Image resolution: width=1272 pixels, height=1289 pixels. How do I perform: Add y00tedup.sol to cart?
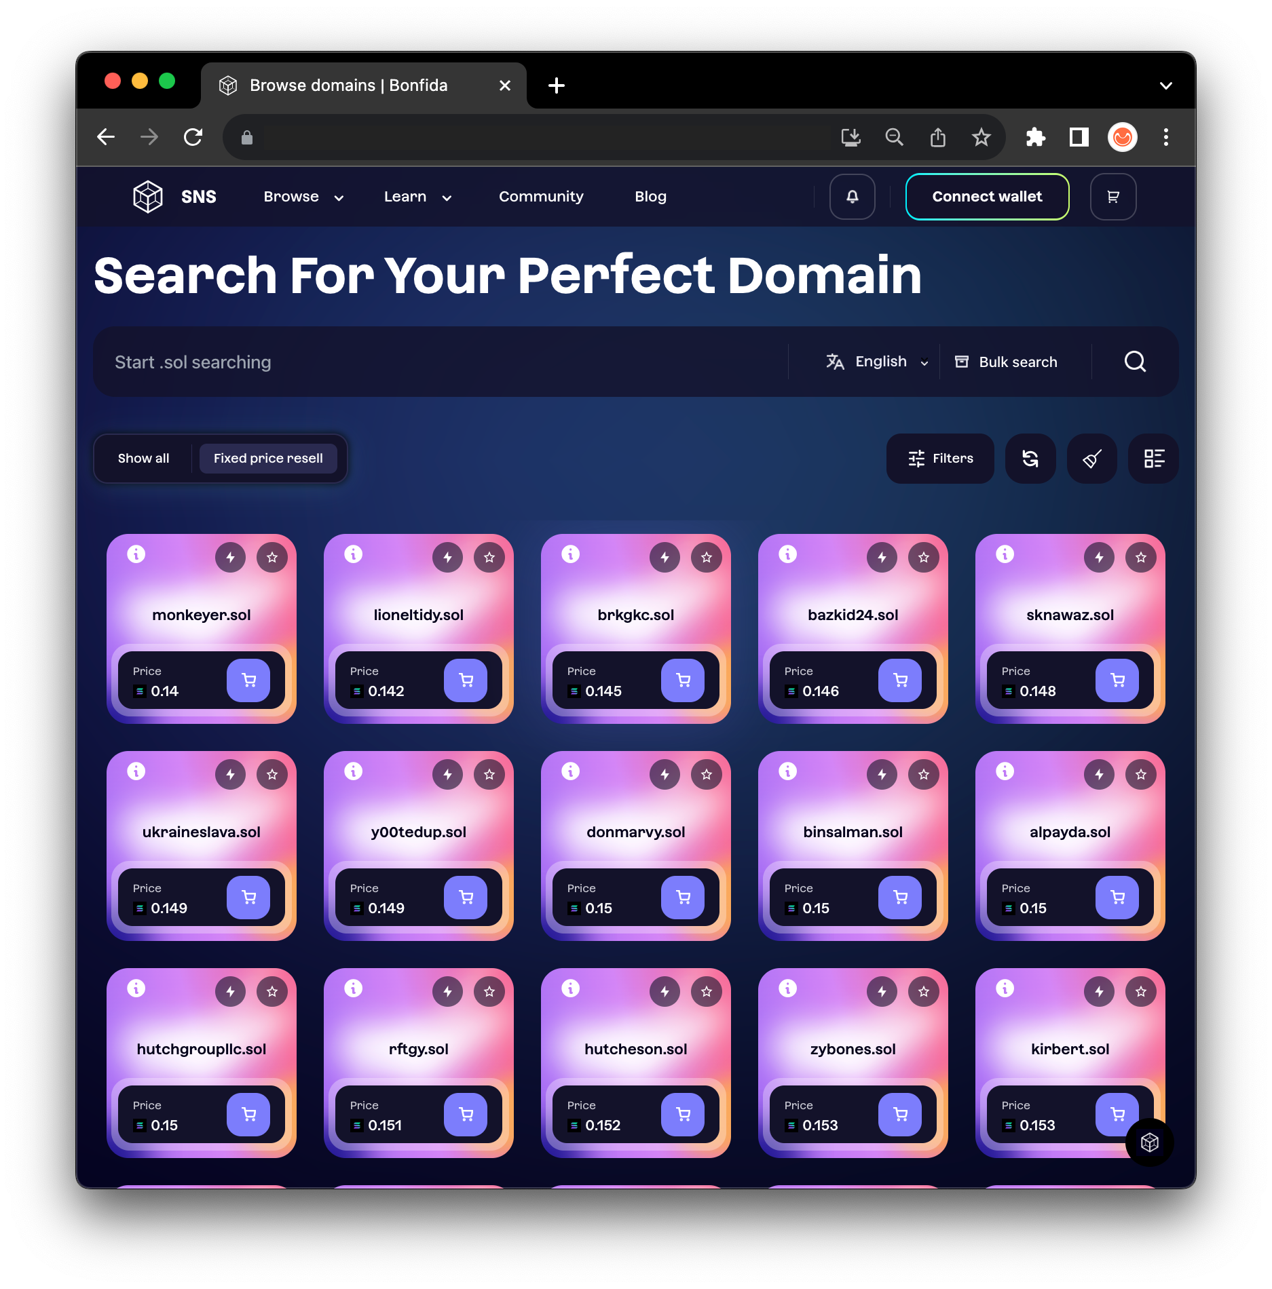pos(466,898)
